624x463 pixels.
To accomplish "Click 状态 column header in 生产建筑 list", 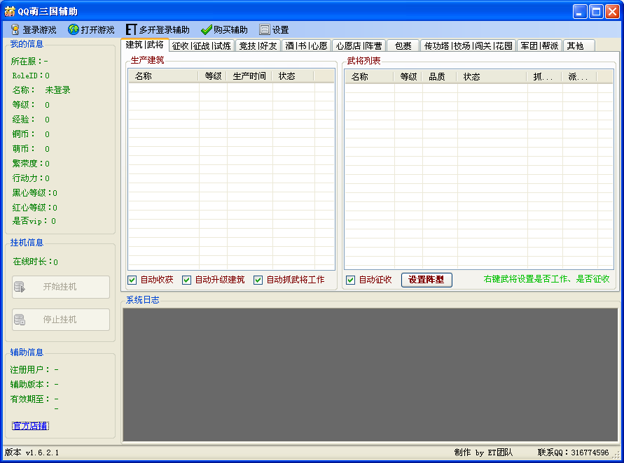I will (x=293, y=76).
